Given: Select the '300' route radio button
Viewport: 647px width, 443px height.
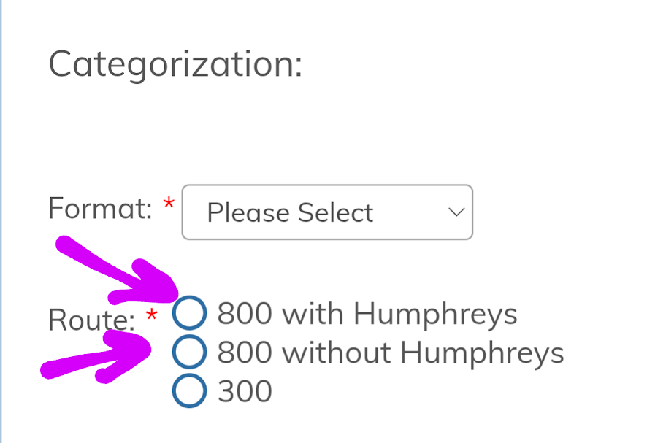Looking at the screenshot, I should pos(189,391).
